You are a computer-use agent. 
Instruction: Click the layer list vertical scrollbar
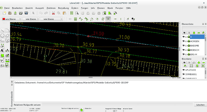(205, 45)
